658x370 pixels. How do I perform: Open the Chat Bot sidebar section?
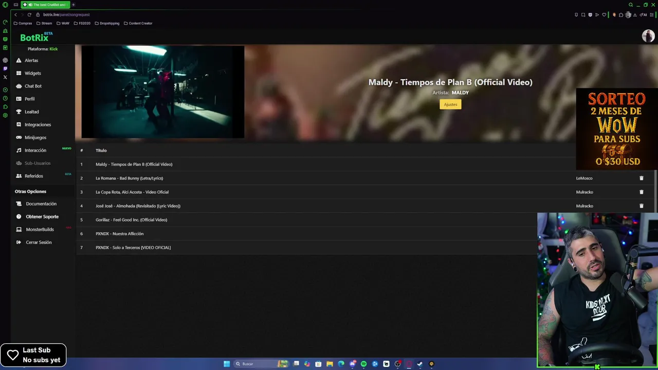[x=33, y=86]
